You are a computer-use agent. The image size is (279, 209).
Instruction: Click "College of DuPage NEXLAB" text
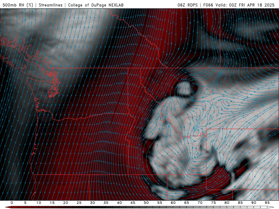pos(96,5)
